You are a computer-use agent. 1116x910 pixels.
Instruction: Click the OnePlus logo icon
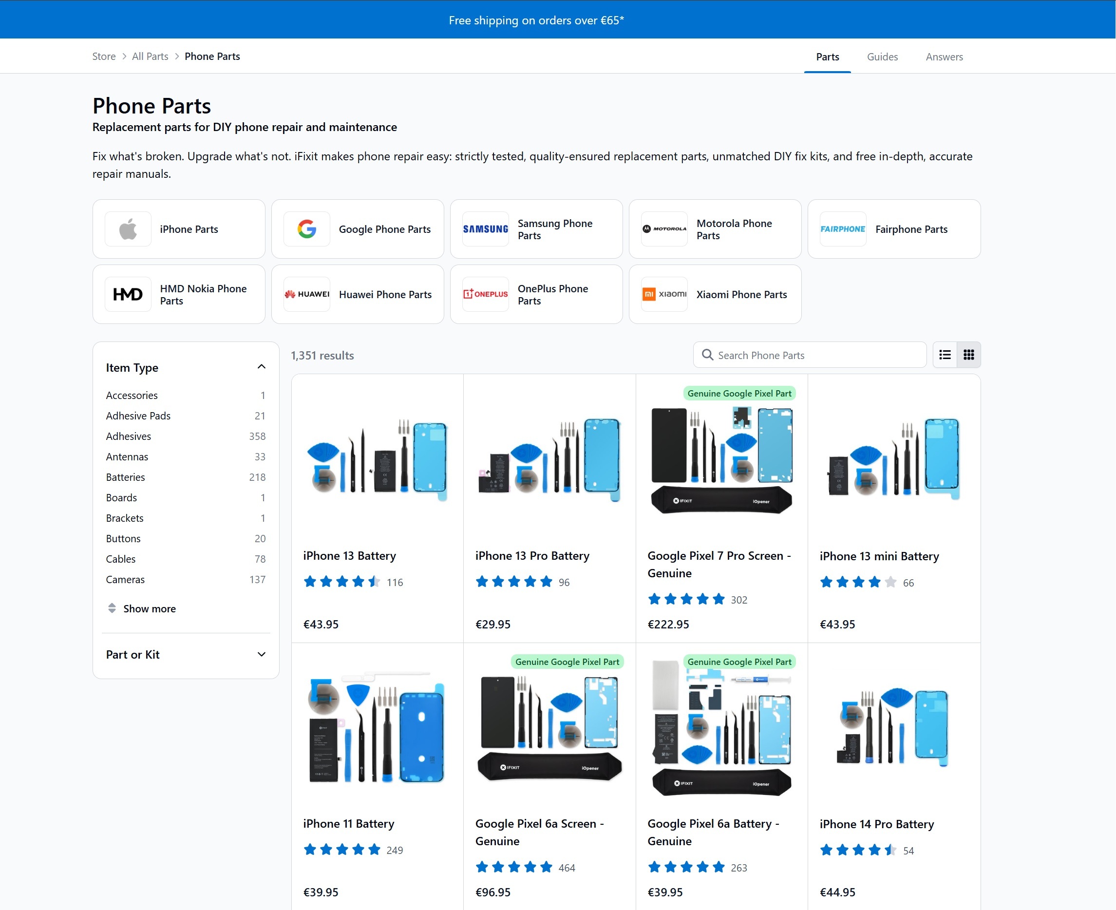(x=485, y=294)
